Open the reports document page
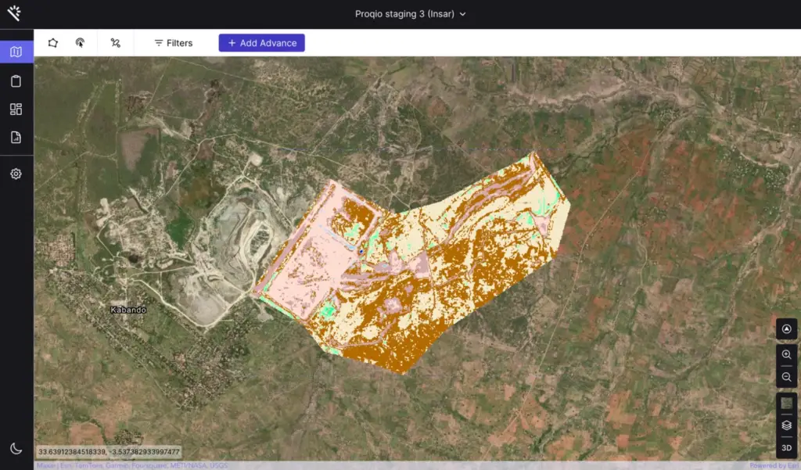 pyautogui.click(x=16, y=138)
